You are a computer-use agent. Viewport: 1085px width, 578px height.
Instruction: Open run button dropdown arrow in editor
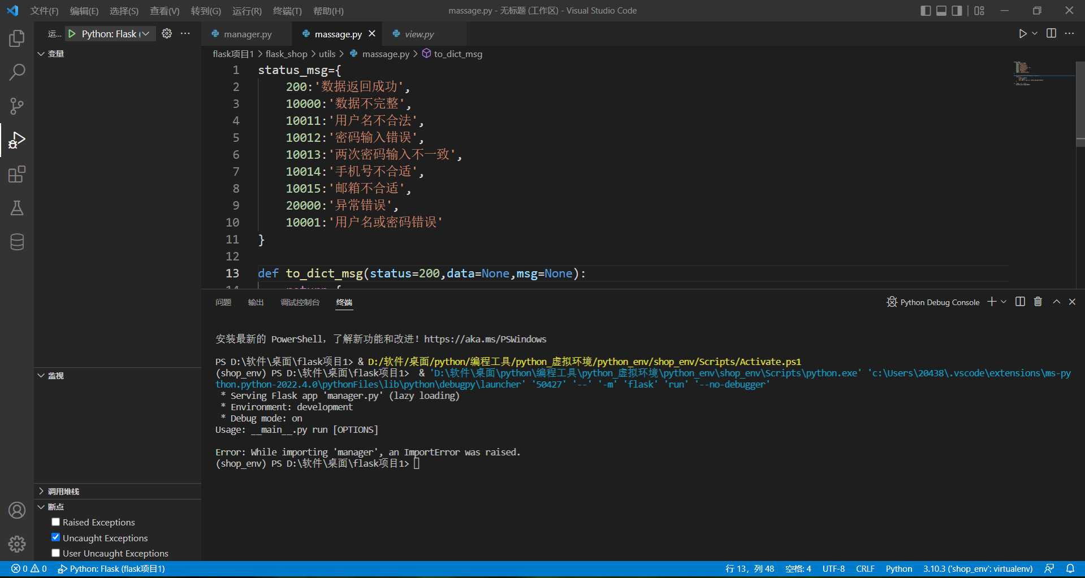(1035, 33)
